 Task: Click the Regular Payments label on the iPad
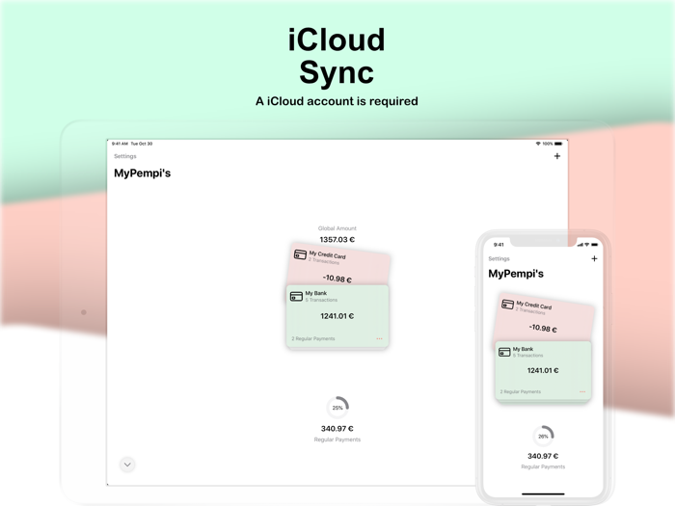pyautogui.click(x=337, y=439)
